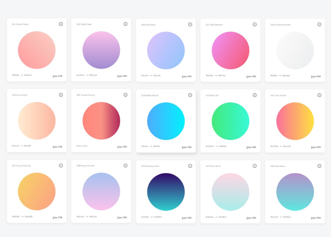Click the '021 True Sunset' title text
This screenshot has width=331, height=237.
[278, 96]
